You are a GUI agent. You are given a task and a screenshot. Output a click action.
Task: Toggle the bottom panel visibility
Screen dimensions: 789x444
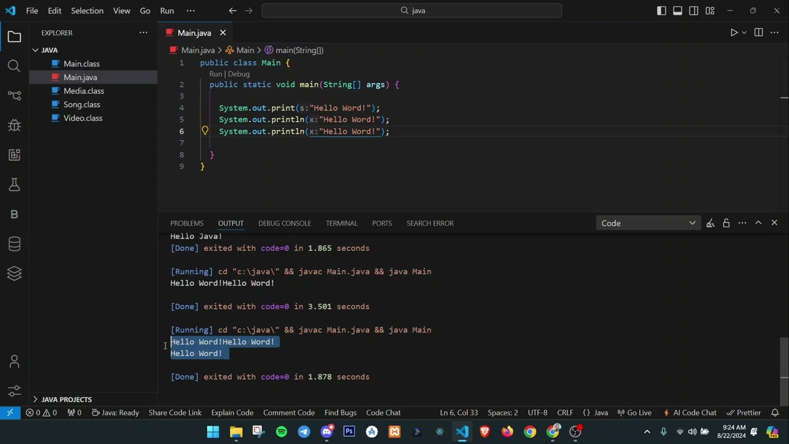[x=677, y=10]
